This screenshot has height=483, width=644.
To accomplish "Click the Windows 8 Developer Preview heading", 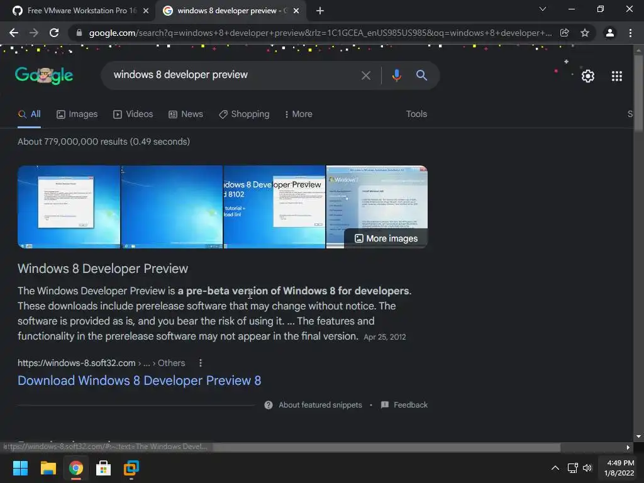I will pos(103,269).
